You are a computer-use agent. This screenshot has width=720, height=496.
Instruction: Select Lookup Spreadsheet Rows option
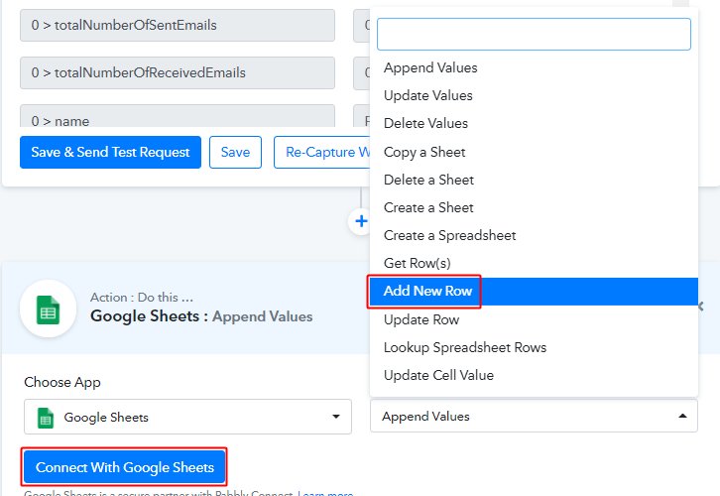click(534, 347)
